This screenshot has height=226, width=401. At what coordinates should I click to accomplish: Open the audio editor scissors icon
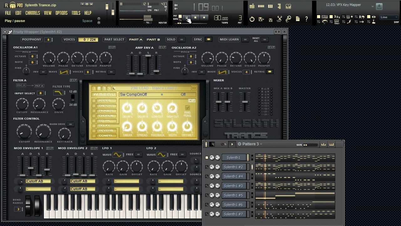pos(279,19)
